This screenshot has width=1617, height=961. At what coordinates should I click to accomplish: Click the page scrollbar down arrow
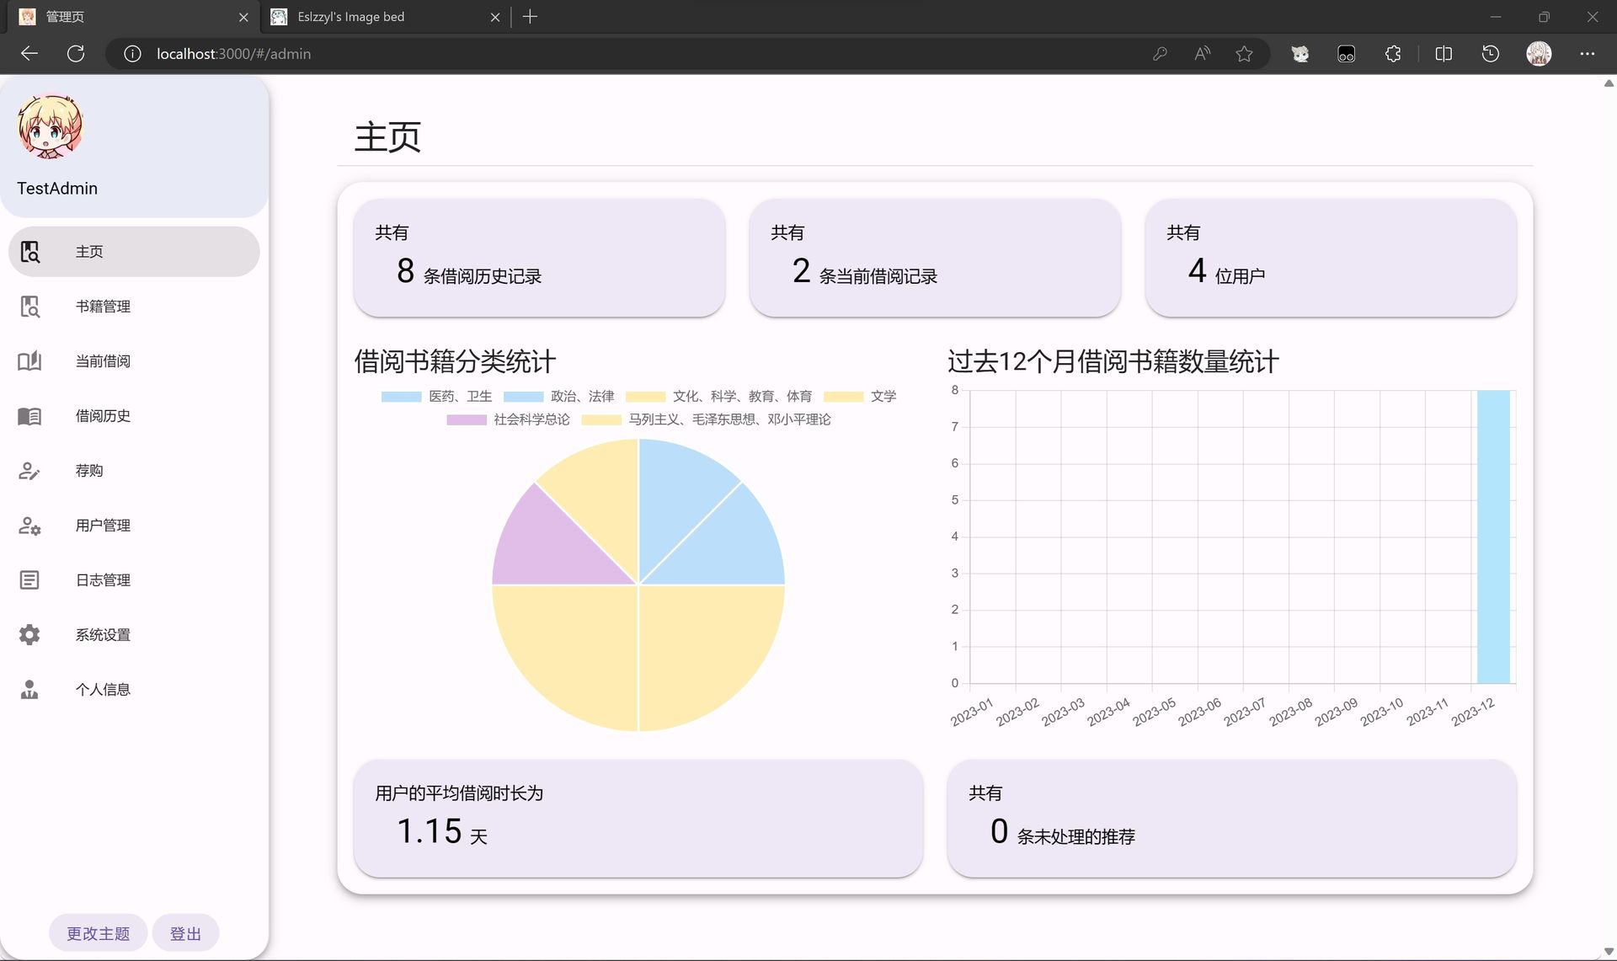(1609, 952)
